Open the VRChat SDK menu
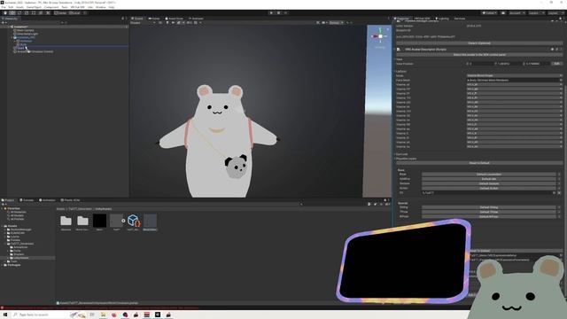 pos(77,7)
